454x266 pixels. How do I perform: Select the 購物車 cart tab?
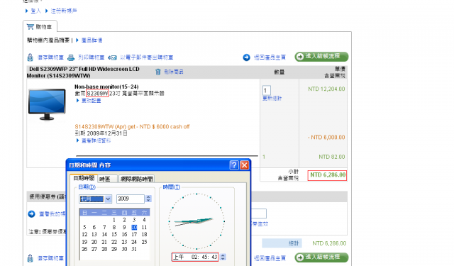40,27
